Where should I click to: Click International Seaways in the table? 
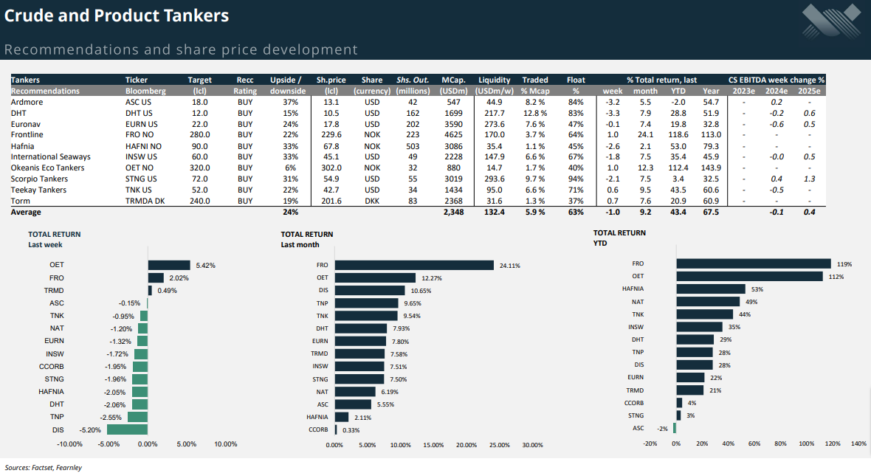tap(50, 156)
